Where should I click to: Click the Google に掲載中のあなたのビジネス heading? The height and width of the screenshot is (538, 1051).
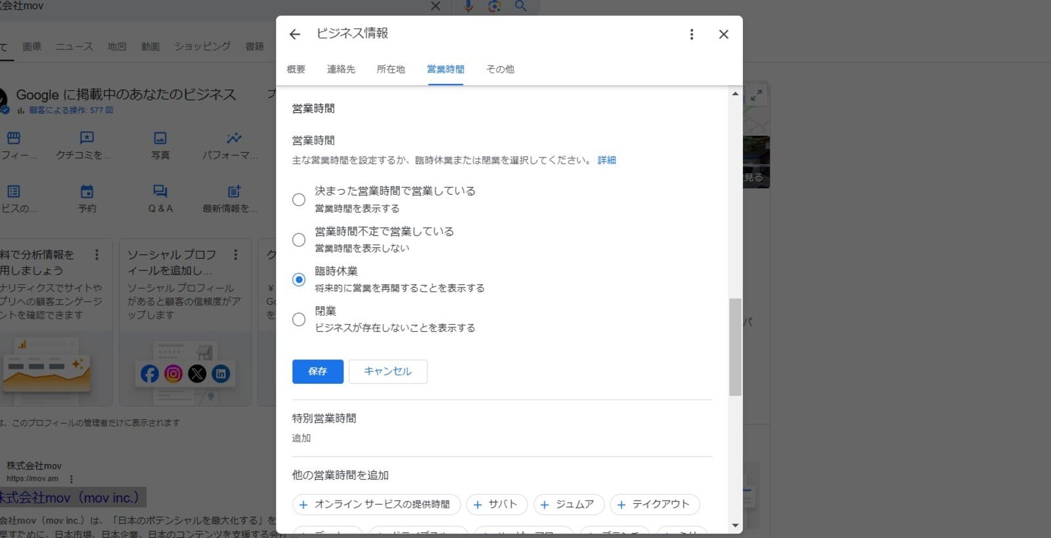point(125,94)
